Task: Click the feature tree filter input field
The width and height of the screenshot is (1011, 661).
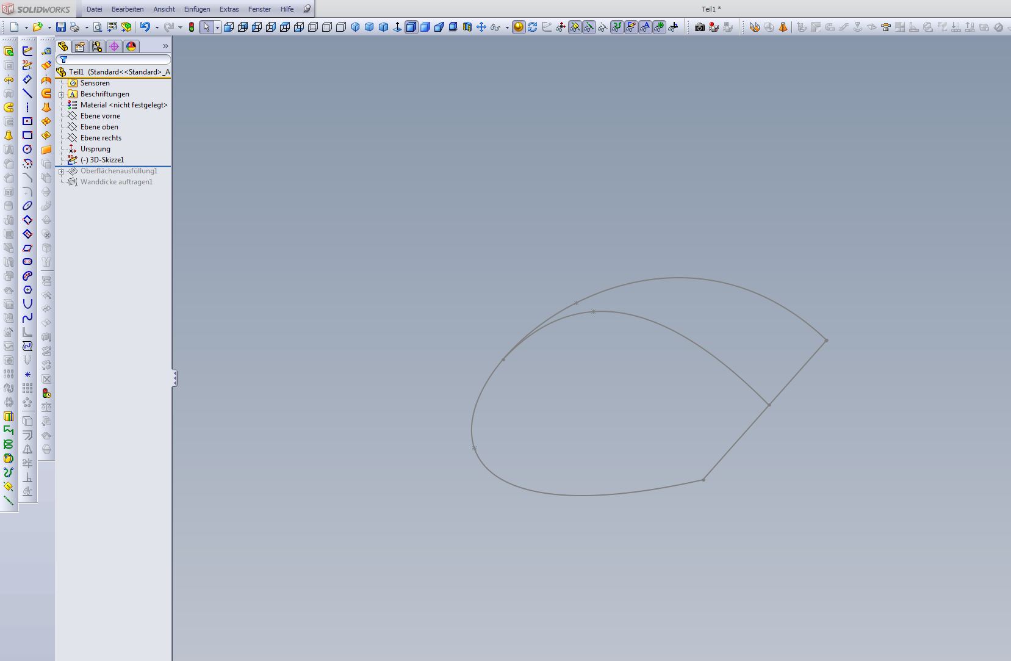Action: pyautogui.click(x=113, y=60)
